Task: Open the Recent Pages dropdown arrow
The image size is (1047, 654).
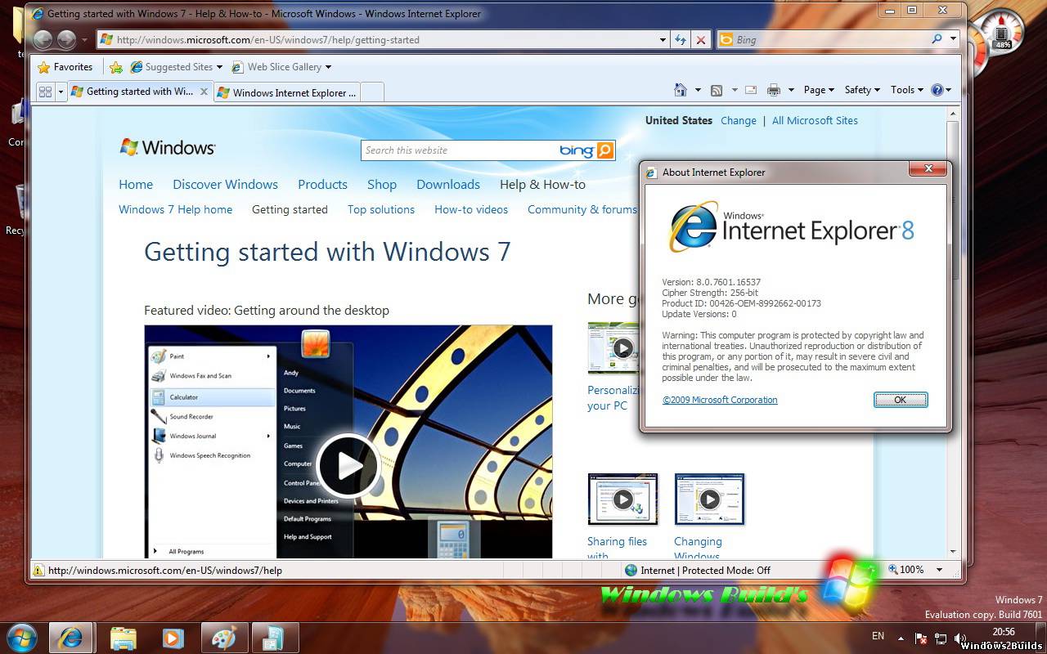Action: pyautogui.click(x=84, y=39)
